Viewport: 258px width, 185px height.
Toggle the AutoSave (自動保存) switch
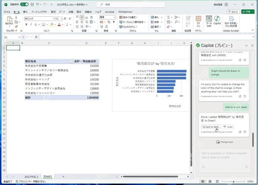click(x=25, y=5)
